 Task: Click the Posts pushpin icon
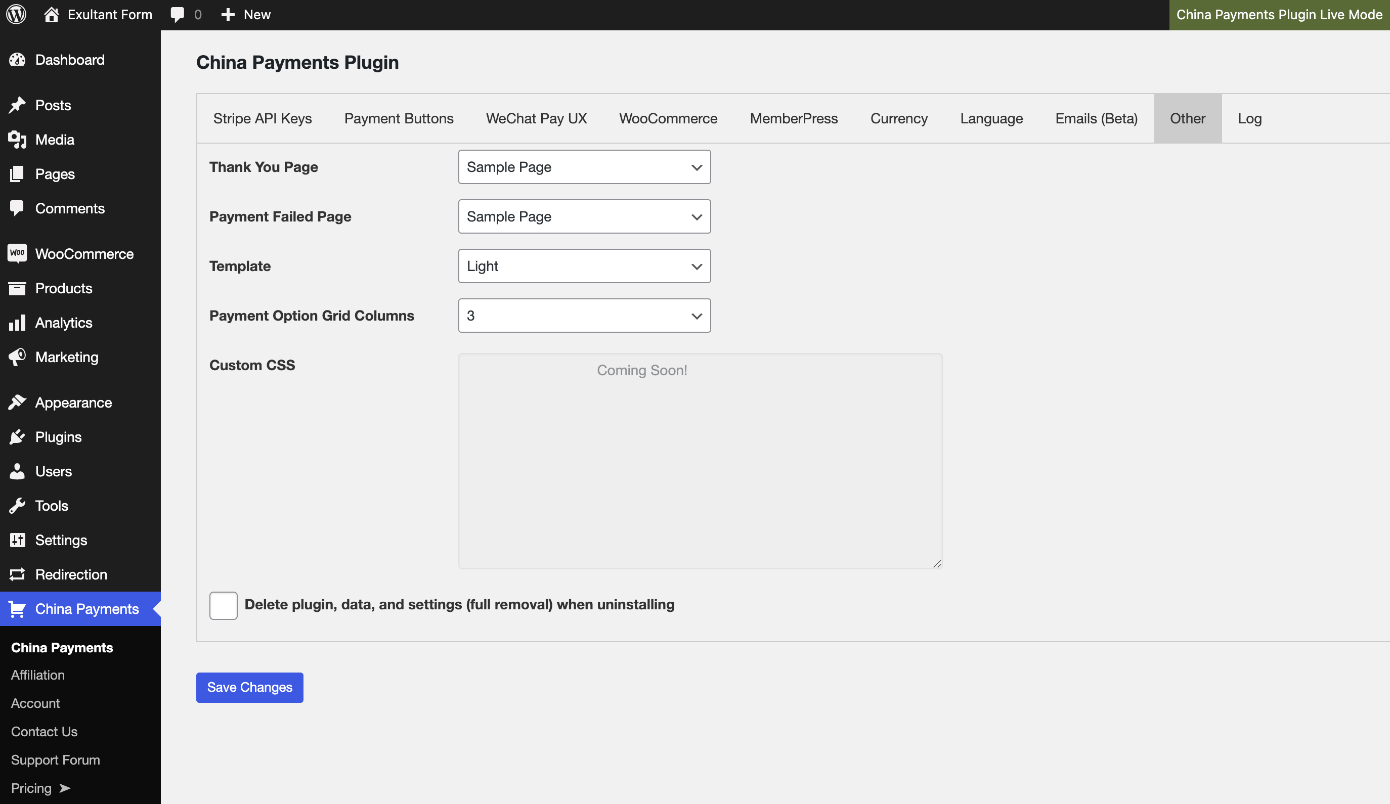(17, 105)
